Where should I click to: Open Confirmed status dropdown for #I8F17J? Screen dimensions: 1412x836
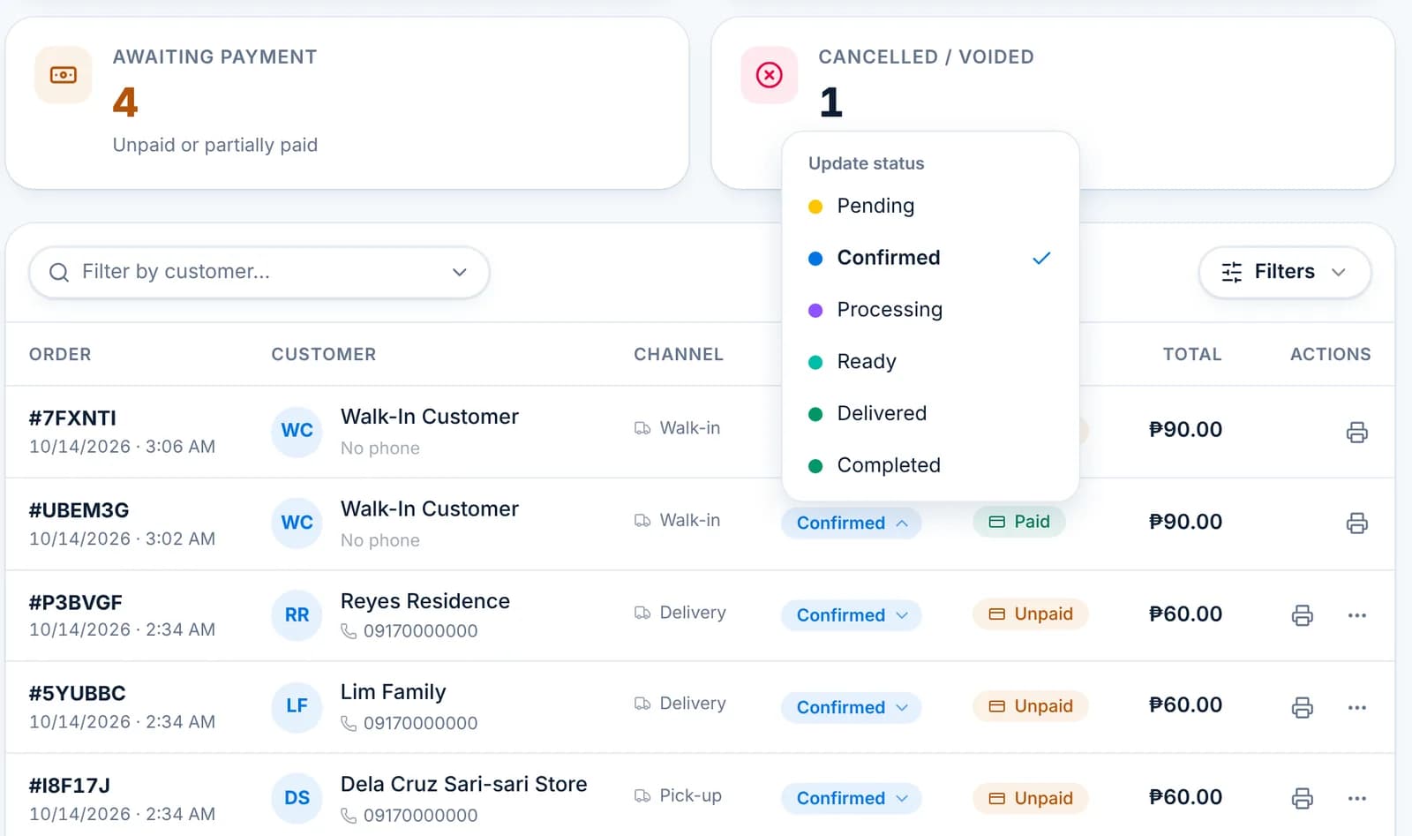click(851, 798)
